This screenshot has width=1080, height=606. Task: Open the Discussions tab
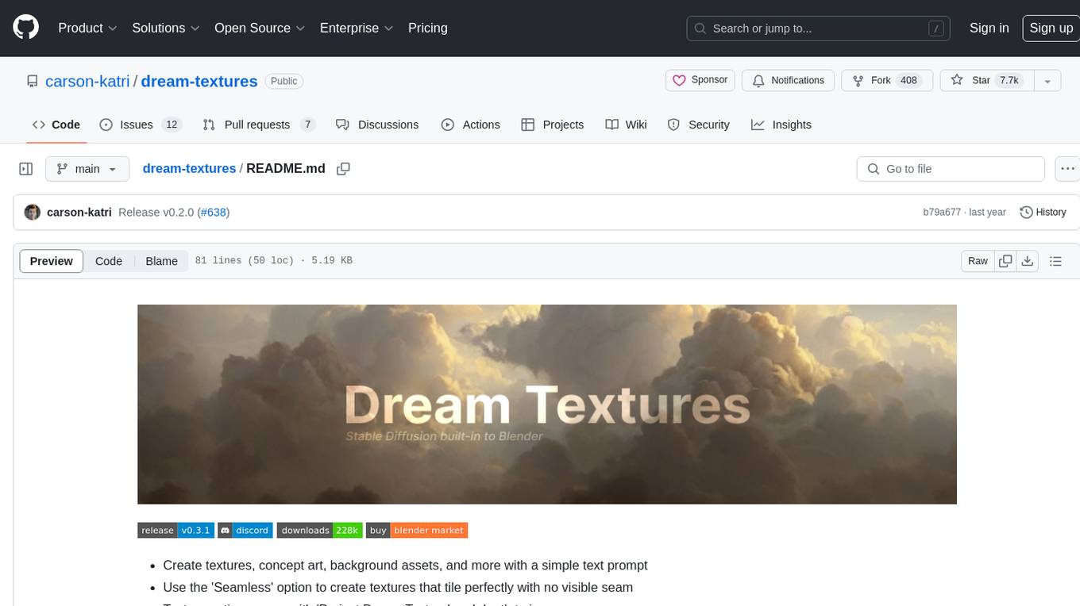click(377, 125)
